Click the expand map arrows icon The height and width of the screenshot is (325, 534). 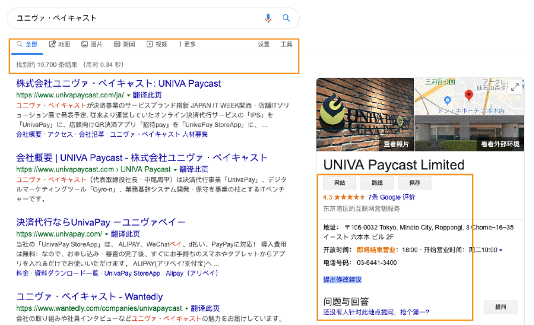pyautogui.click(x=515, y=87)
